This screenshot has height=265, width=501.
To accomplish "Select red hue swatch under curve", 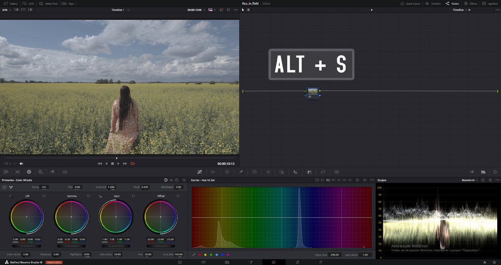I will click(200, 255).
